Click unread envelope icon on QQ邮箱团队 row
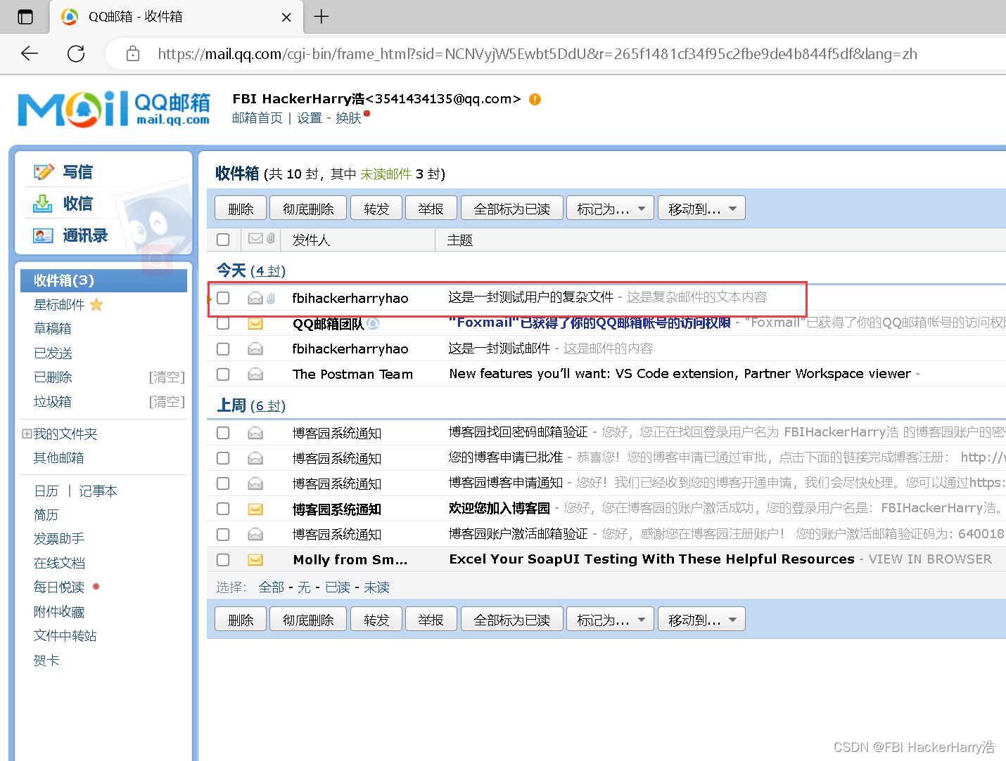The height and width of the screenshot is (761, 1006). (x=255, y=323)
